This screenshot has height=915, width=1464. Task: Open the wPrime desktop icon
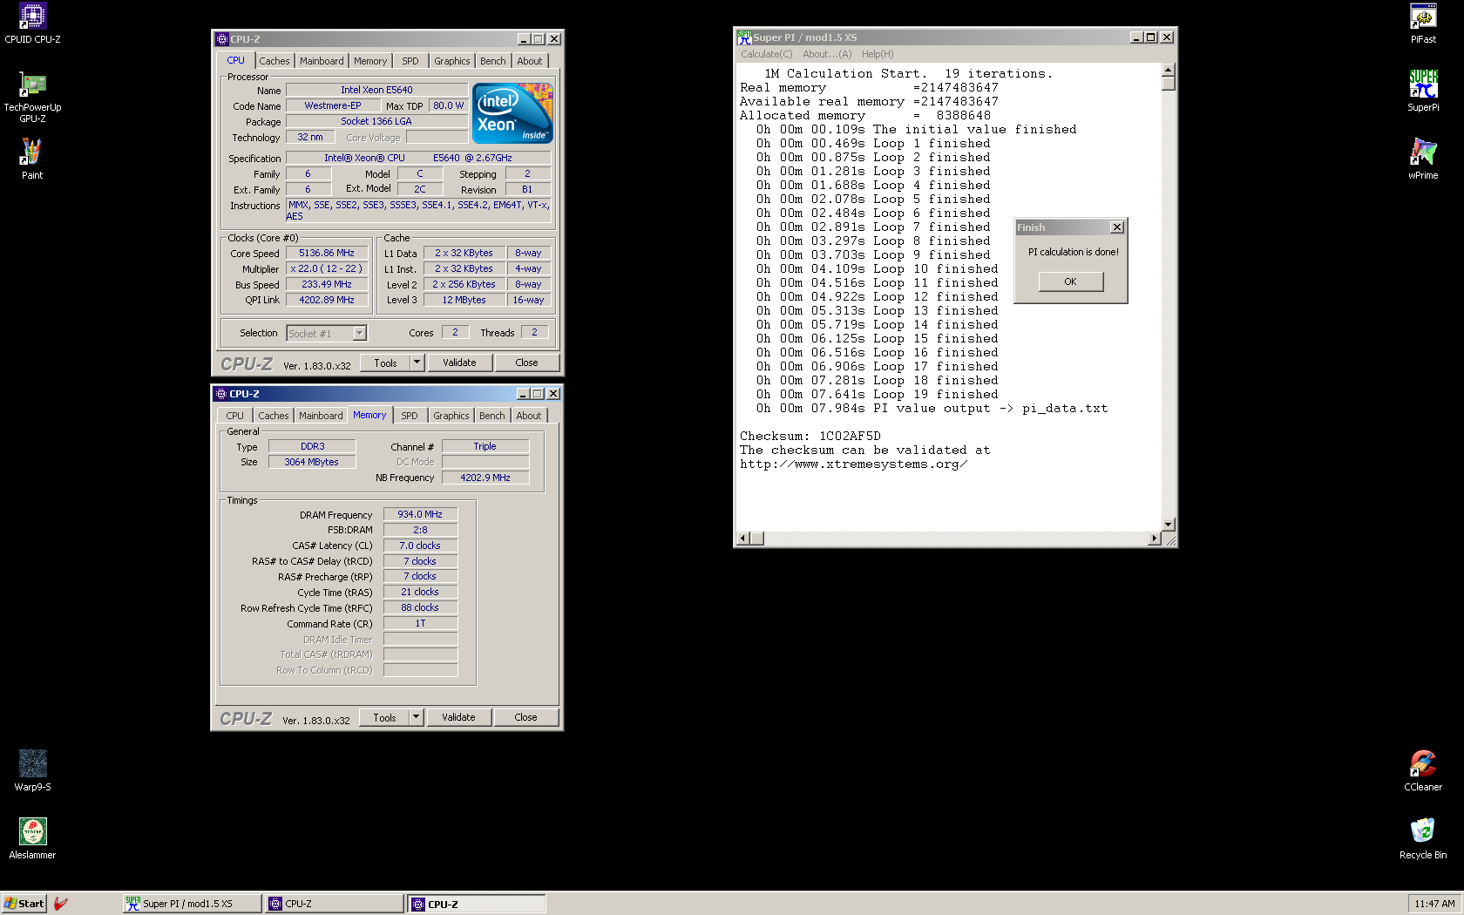(x=1423, y=159)
